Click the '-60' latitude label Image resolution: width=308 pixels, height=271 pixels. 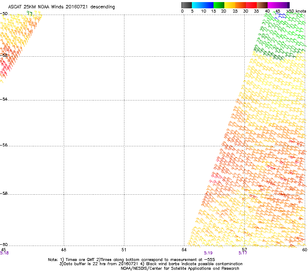tap(4, 244)
